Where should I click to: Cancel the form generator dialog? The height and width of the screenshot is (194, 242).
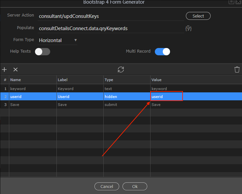coord(107,186)
